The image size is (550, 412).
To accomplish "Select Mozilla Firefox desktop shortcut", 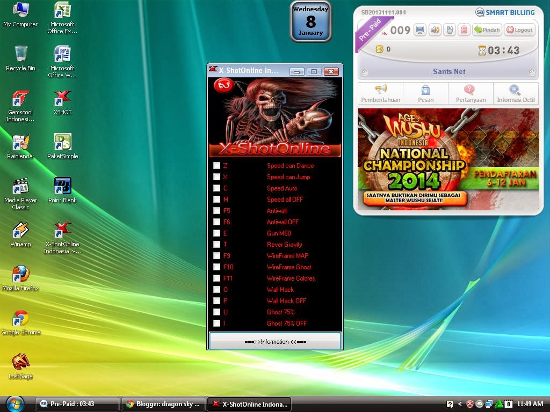I will click(20, 279).
